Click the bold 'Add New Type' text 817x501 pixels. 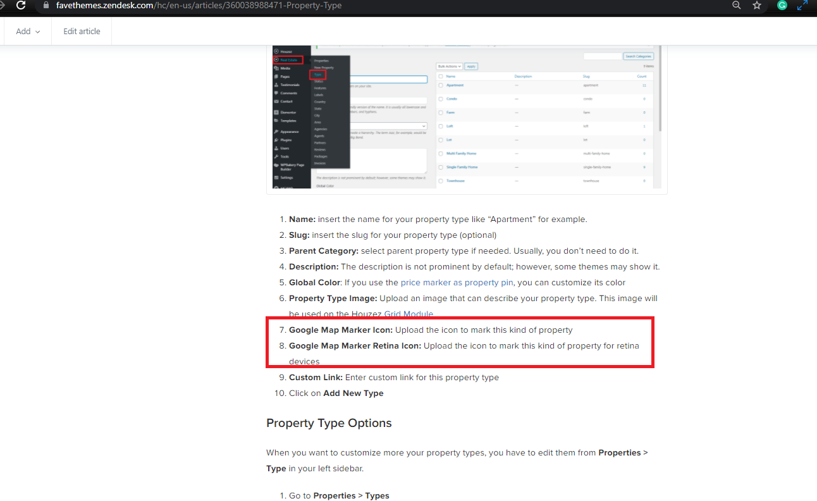pos(353,393)
